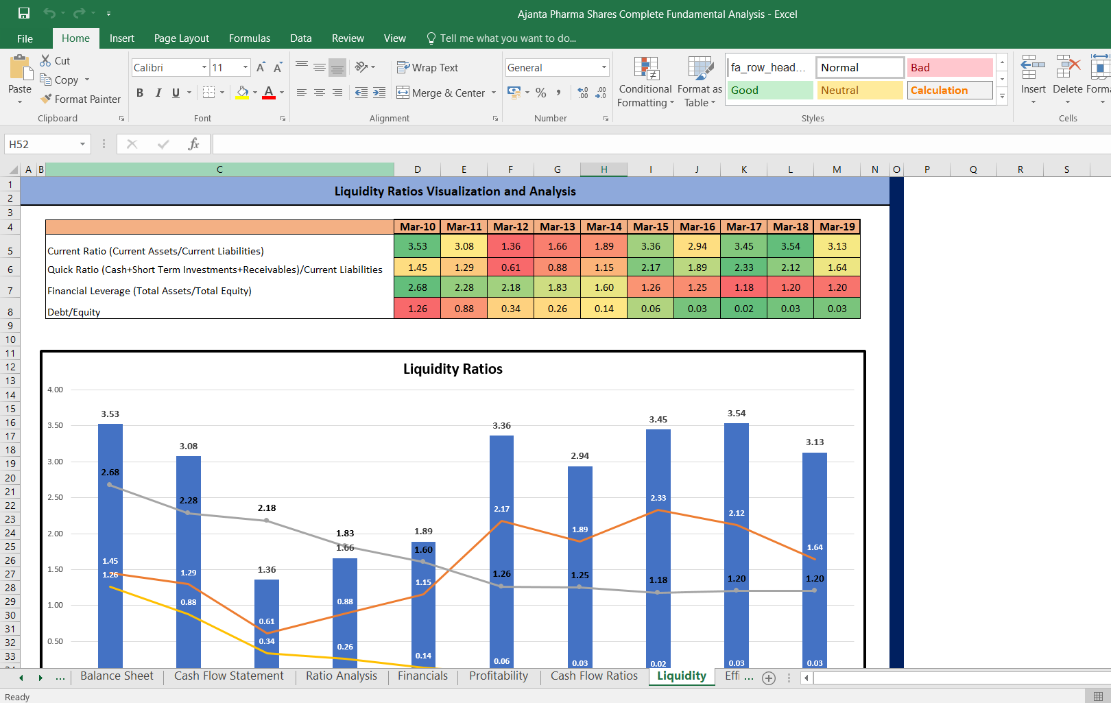Open the Profitability worksheet tab
The height and width of the screenshot is (703, 1111).
click(x=499, y=676)
